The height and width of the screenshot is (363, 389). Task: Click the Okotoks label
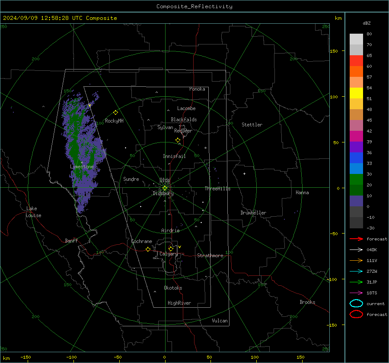(173, 288)
